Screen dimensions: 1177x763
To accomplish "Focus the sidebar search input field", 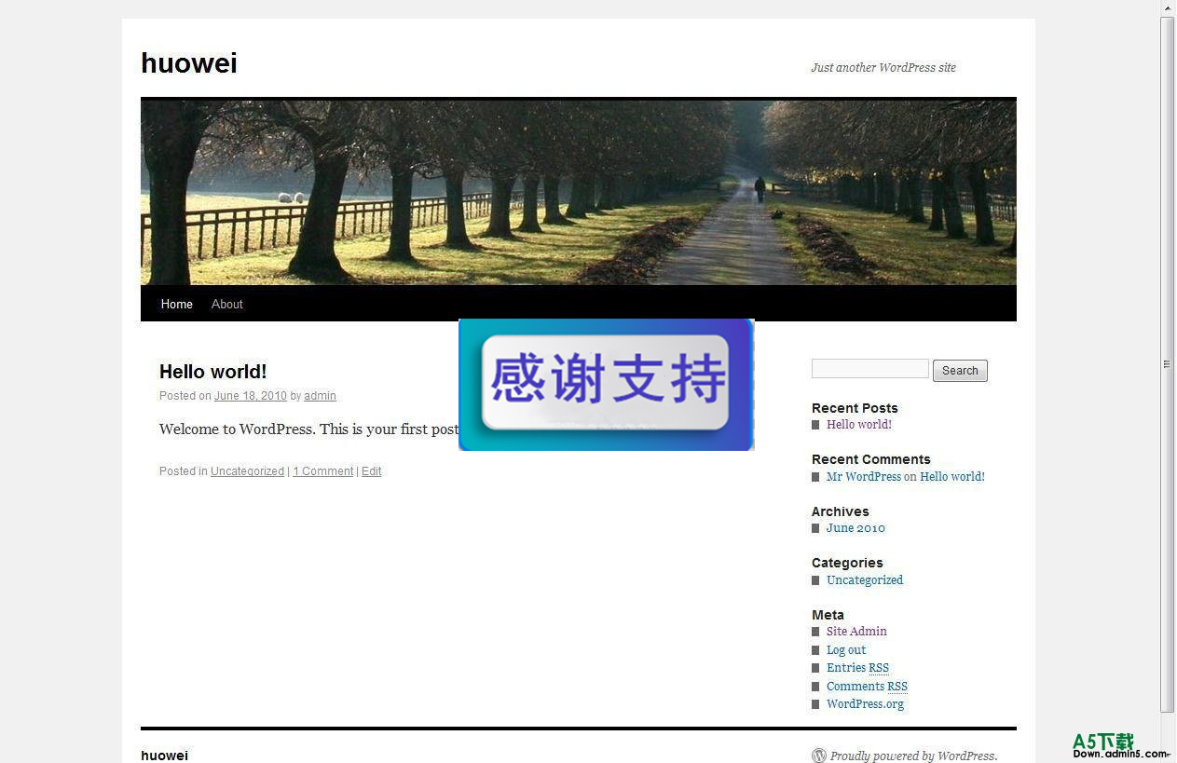I will 870,369.
